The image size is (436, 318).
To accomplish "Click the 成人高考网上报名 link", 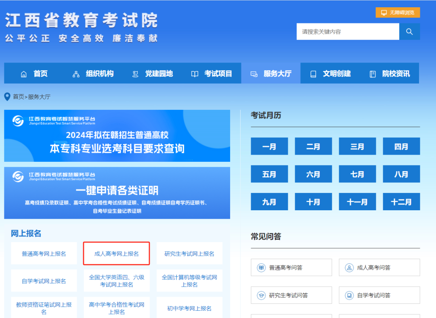I will [x=116, y=253].
